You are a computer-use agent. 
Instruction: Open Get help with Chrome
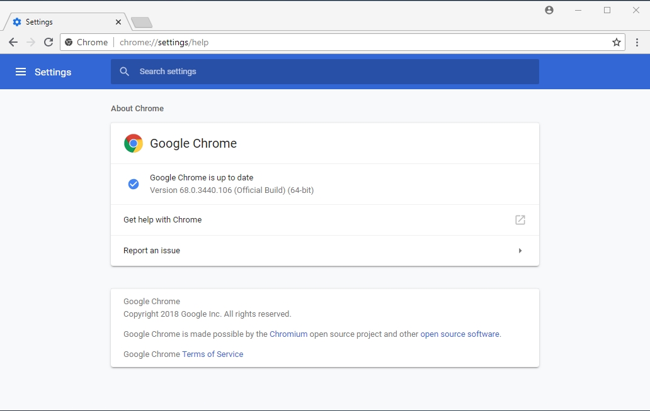325,220
